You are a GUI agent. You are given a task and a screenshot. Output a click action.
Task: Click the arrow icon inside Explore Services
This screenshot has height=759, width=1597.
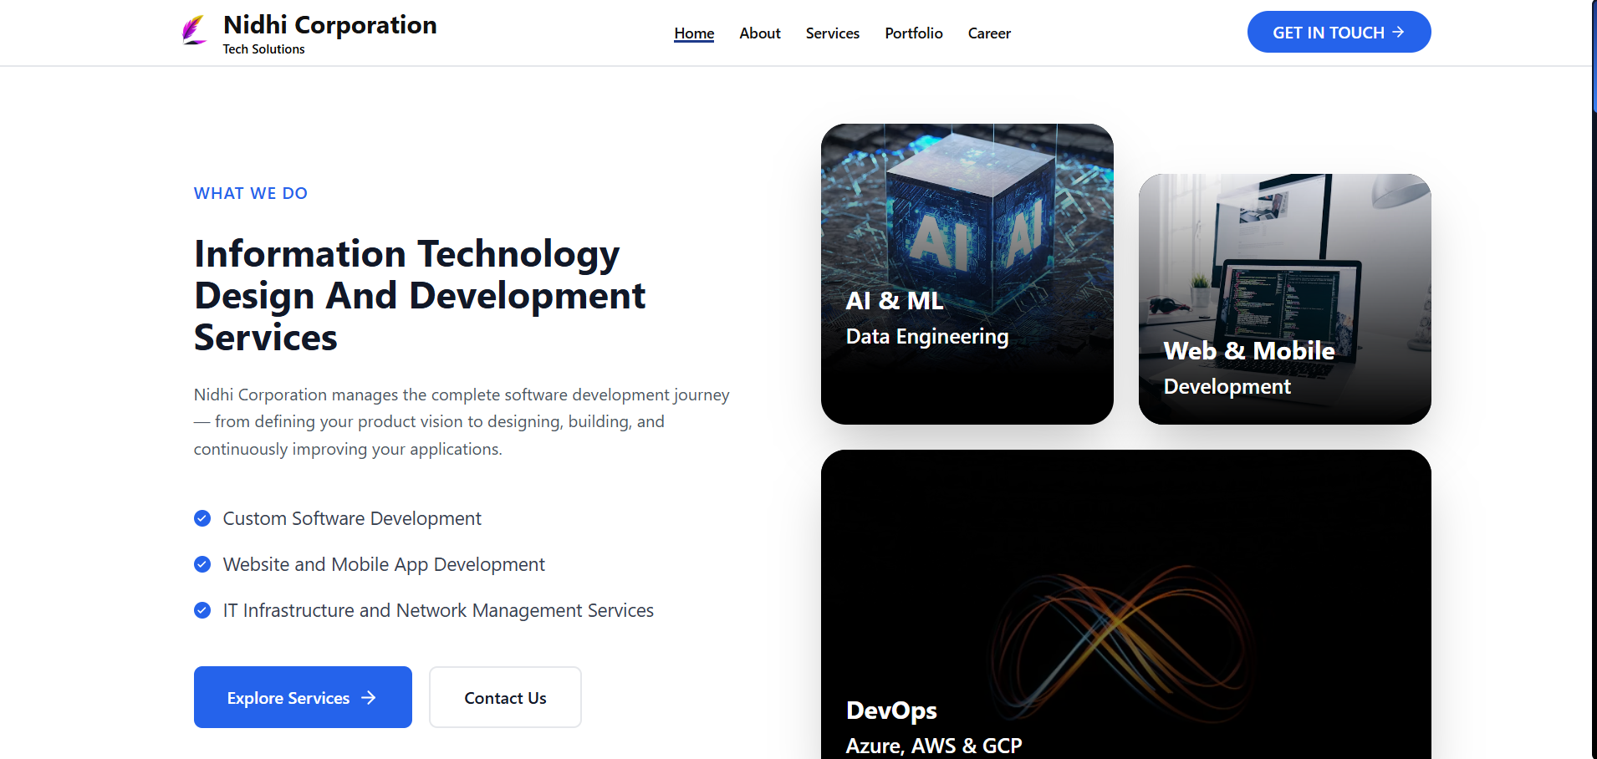[370, 698]
